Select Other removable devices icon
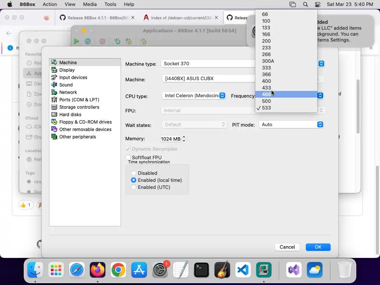380x285 pixels. [54, 130]
